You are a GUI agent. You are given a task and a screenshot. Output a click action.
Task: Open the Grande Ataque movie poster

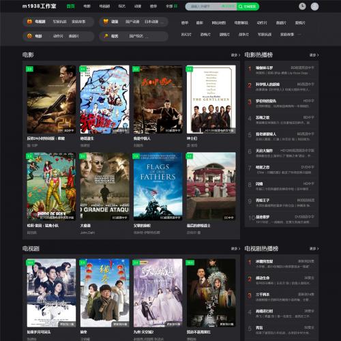tap(104, 186)
